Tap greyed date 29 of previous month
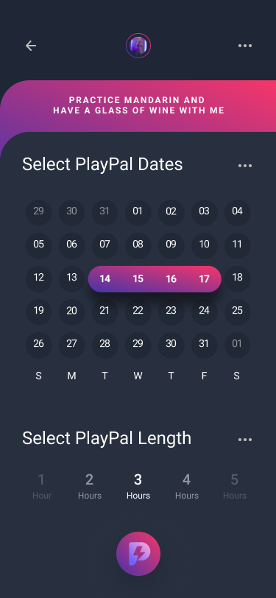This screenshot has width=276, height=598. [x=38, y=211]
